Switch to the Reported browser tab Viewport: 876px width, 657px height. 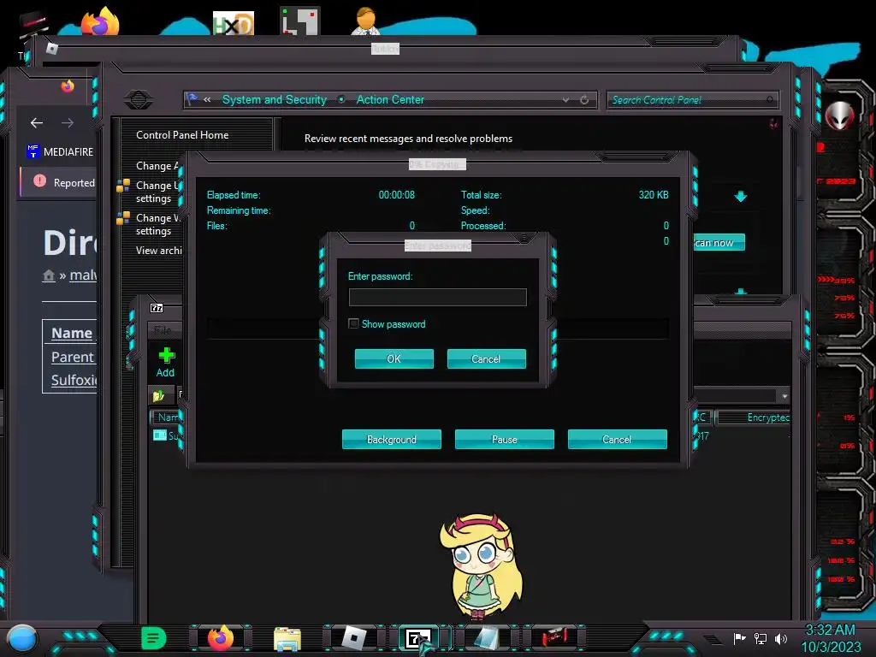(58, 182)
